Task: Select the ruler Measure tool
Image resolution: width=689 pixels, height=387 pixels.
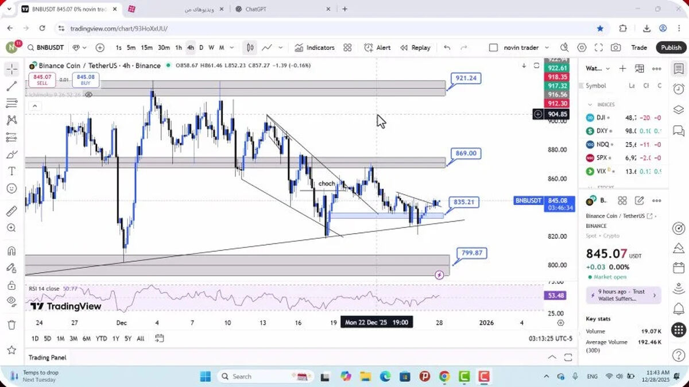Action: tap(11, 211)
